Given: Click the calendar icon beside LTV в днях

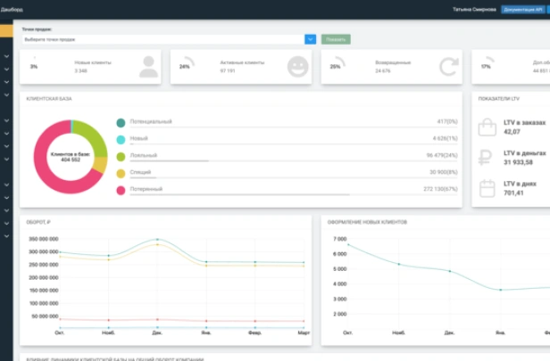Looking at the screenshot, I should coord(487,188).
